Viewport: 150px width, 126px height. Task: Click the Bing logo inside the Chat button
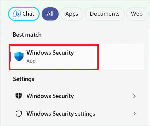coord(17,14)
